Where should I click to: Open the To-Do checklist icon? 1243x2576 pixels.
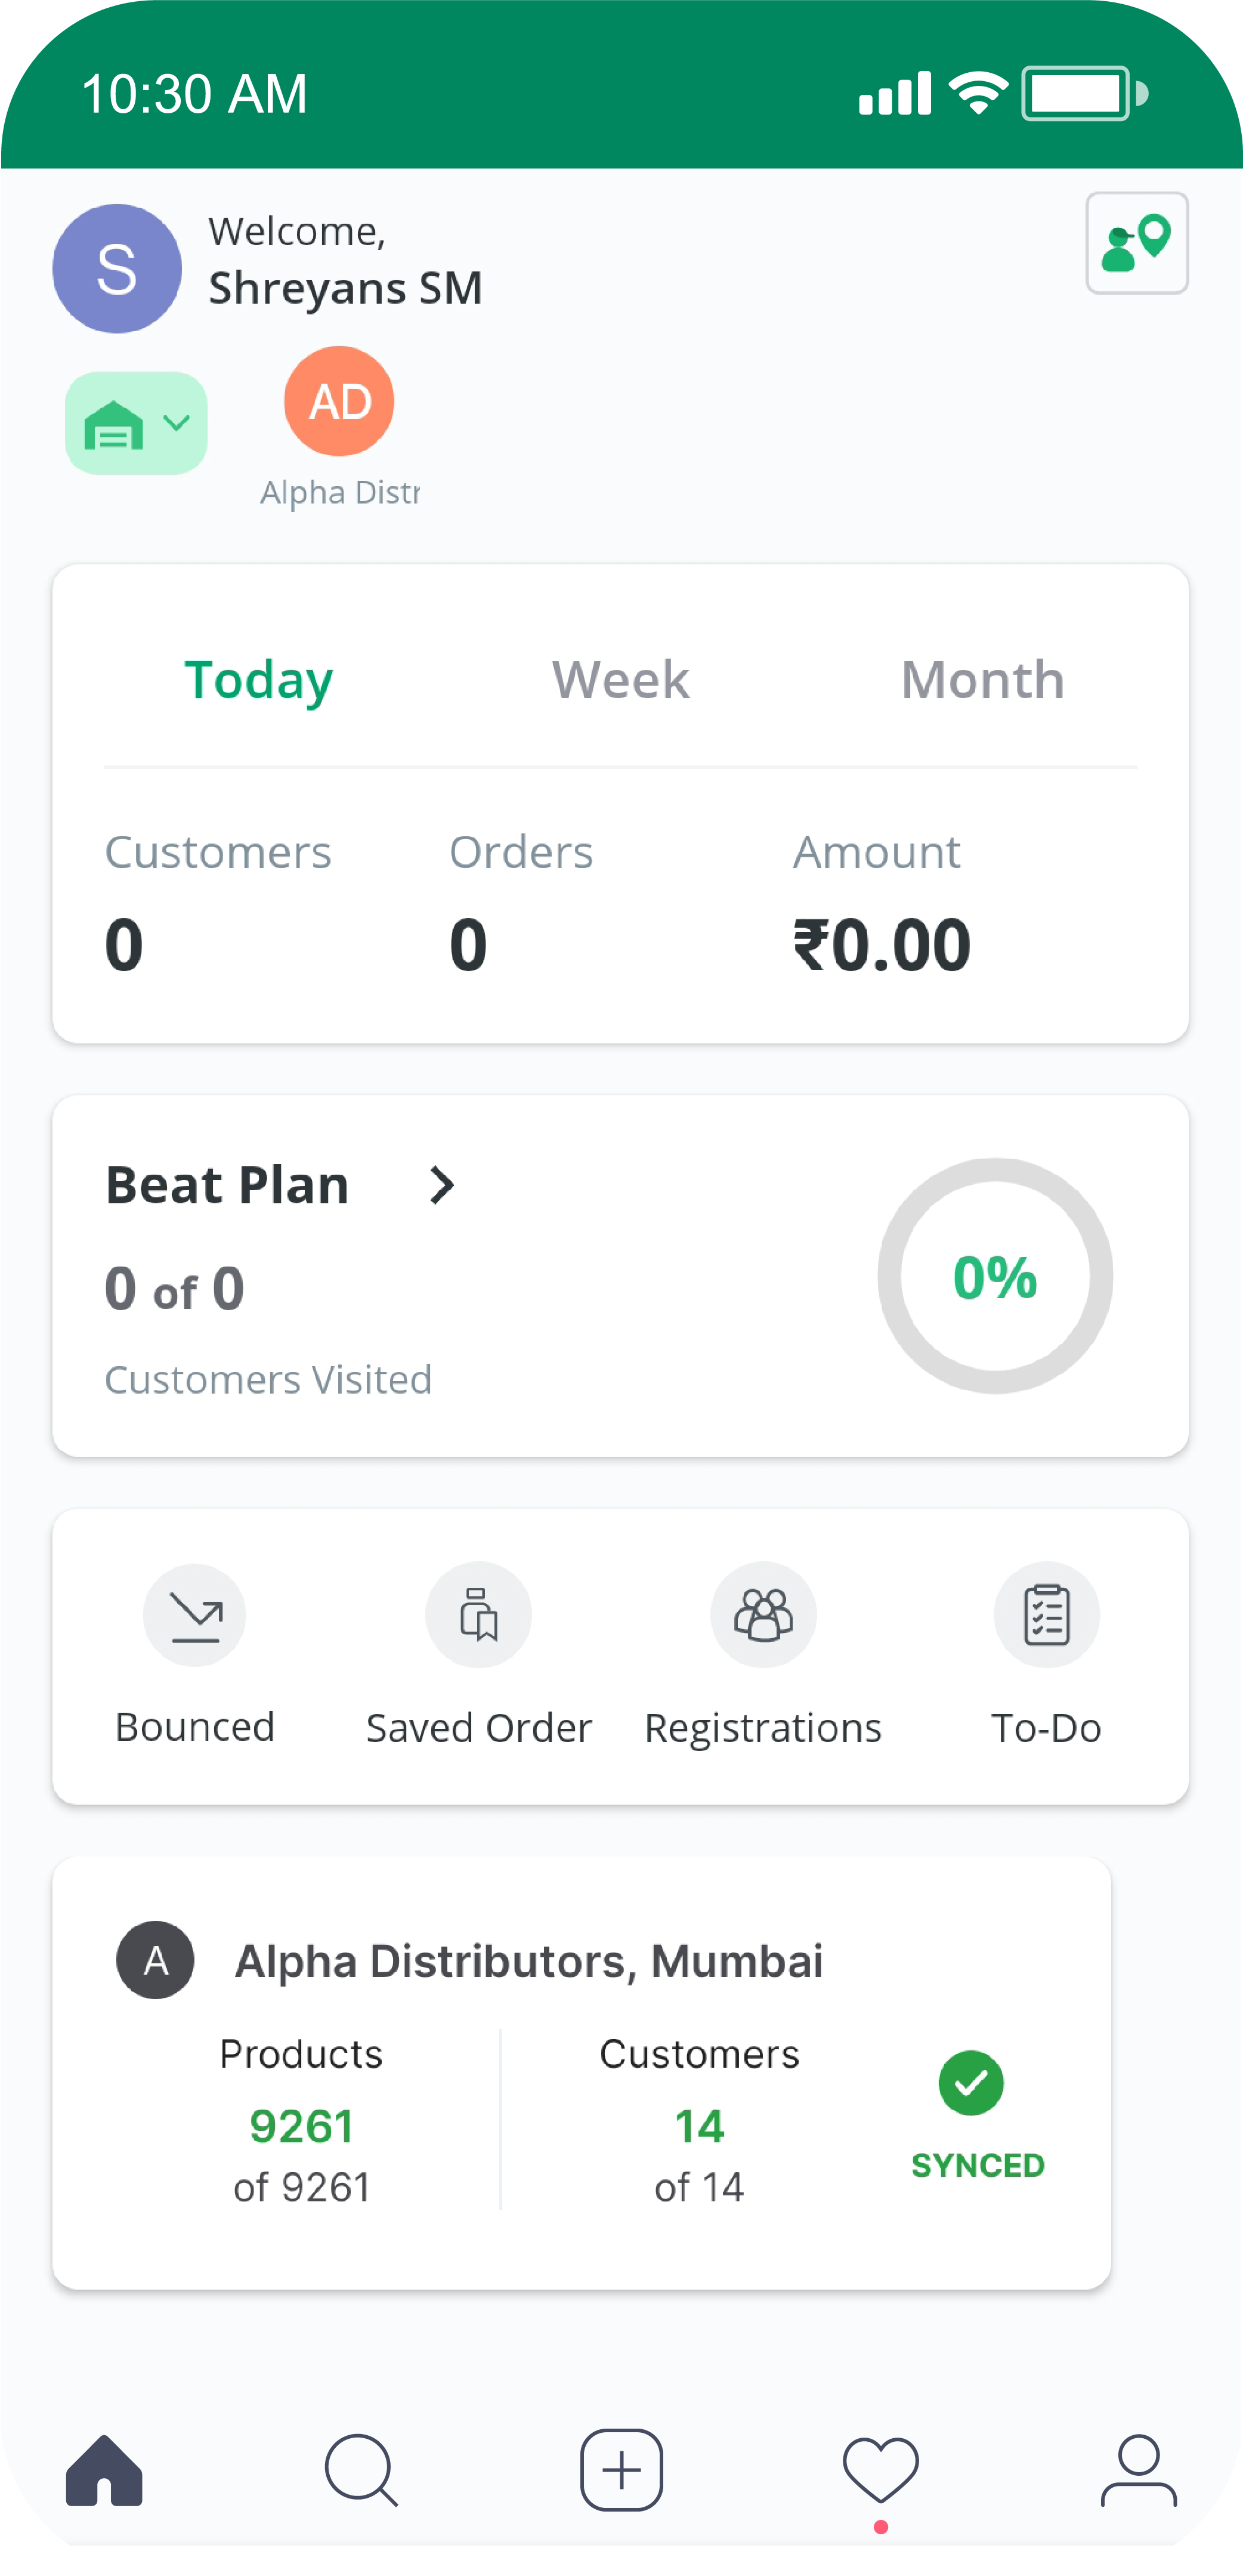click(x=1046, y=1614)
